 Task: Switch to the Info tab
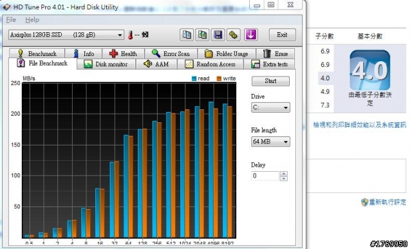click(84, 53)
